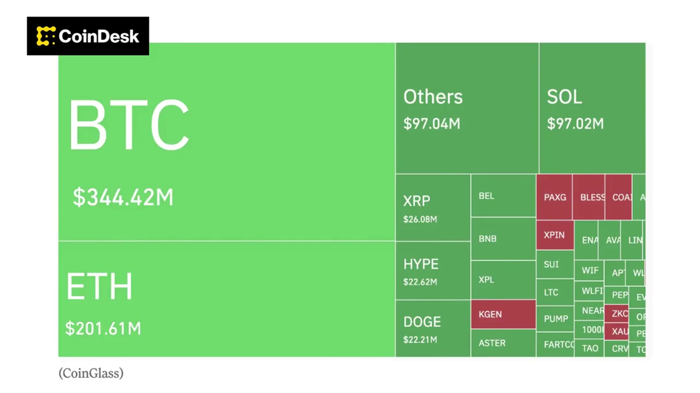Click the DOGE $22.21M tile

[x=433, y=329]
